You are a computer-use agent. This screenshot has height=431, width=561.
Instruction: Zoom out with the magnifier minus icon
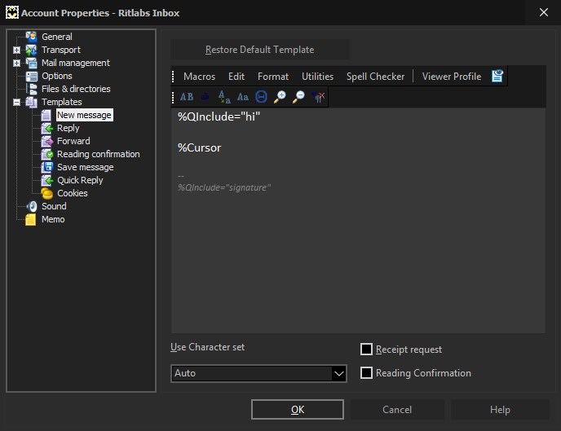click(298, 97)
